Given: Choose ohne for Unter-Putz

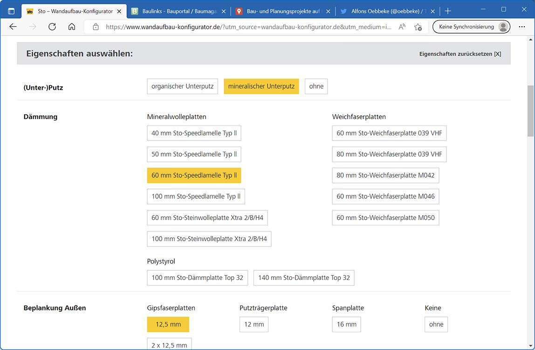Looking at the screenshot, I should pyautogui.click(x=316, y=86).
